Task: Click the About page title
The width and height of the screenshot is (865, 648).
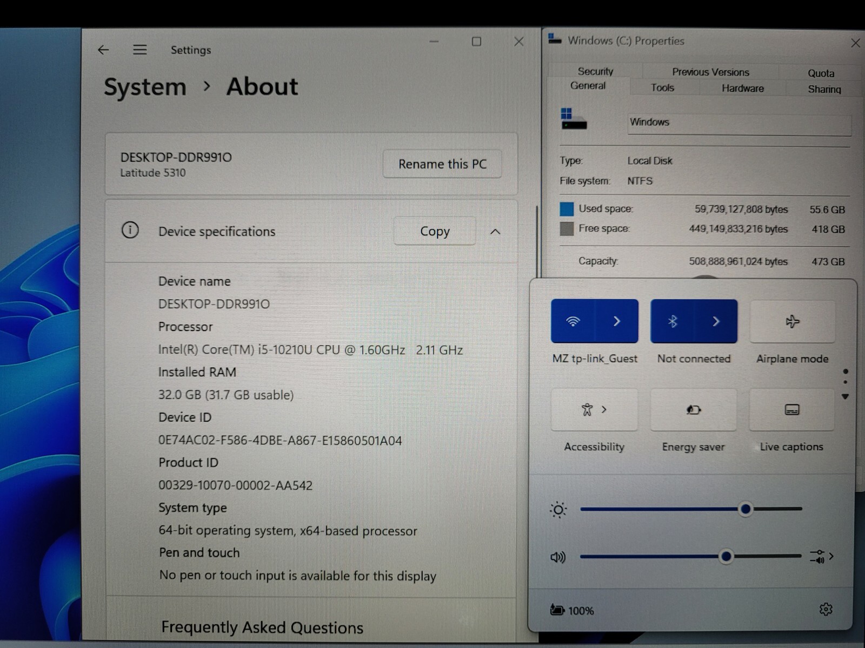Action: 262,86
